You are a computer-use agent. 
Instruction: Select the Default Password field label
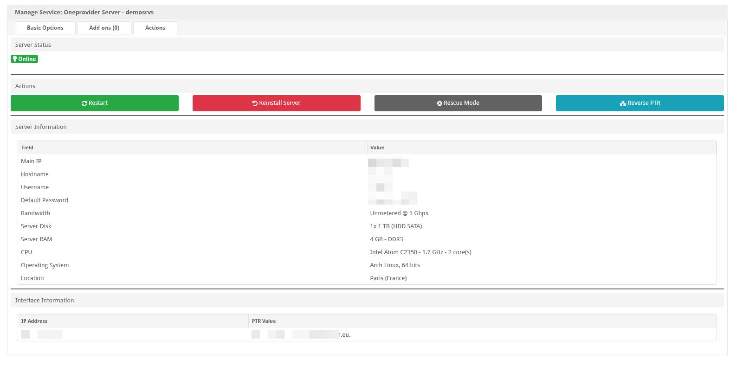pos(45,200)
